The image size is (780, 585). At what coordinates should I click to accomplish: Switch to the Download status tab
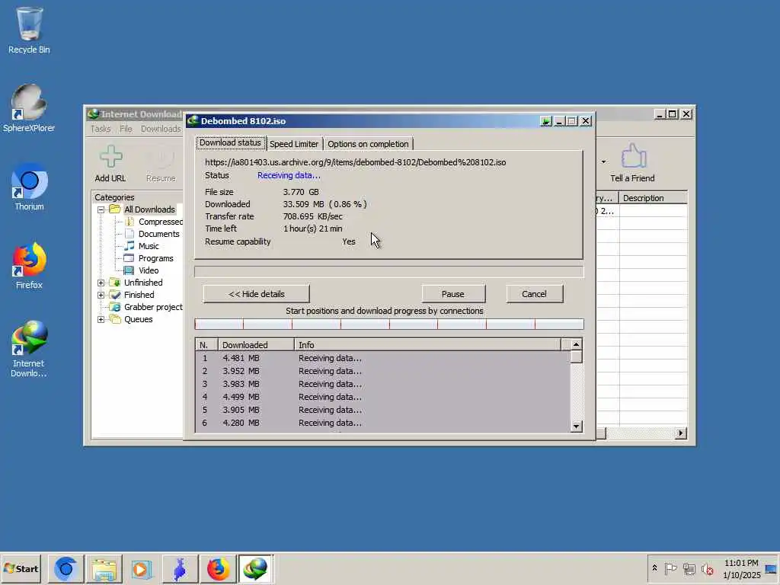[x=230, y=142]
